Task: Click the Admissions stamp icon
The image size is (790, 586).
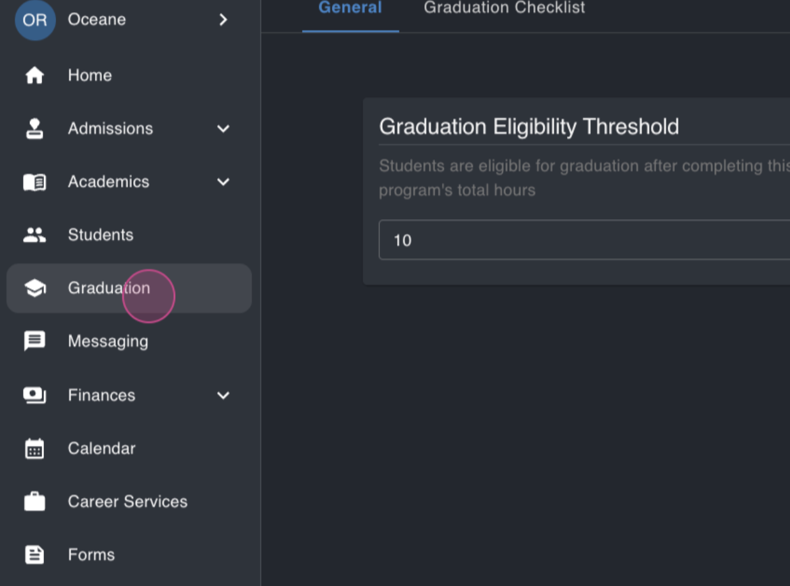Action: tap(34, 129)
